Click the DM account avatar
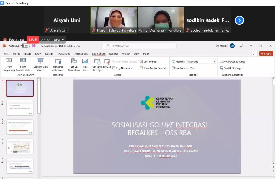Viewport: 276px width, 179px height. pyautogui.click(x=232, y=46)
